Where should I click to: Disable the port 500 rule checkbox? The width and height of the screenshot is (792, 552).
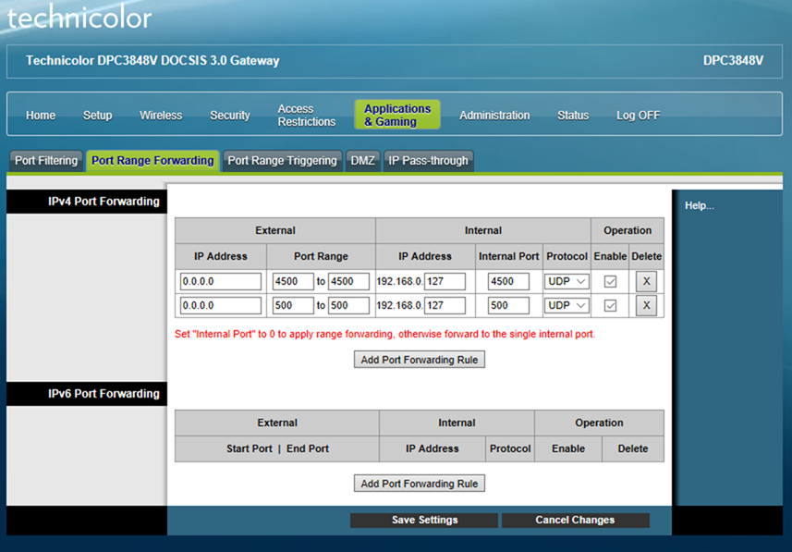(610, 305)
